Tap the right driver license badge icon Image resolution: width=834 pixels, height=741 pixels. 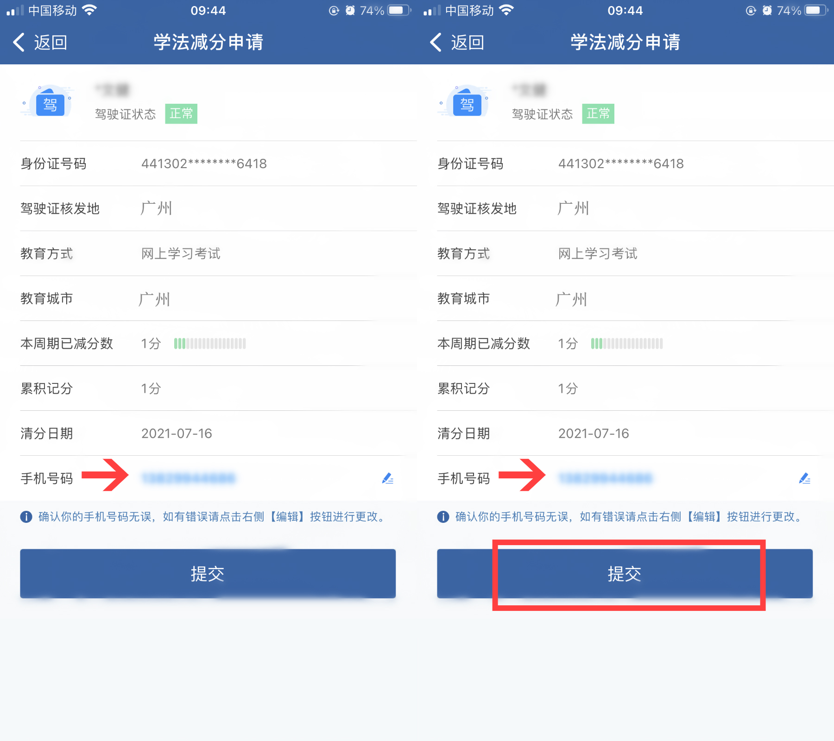(467, 102)
